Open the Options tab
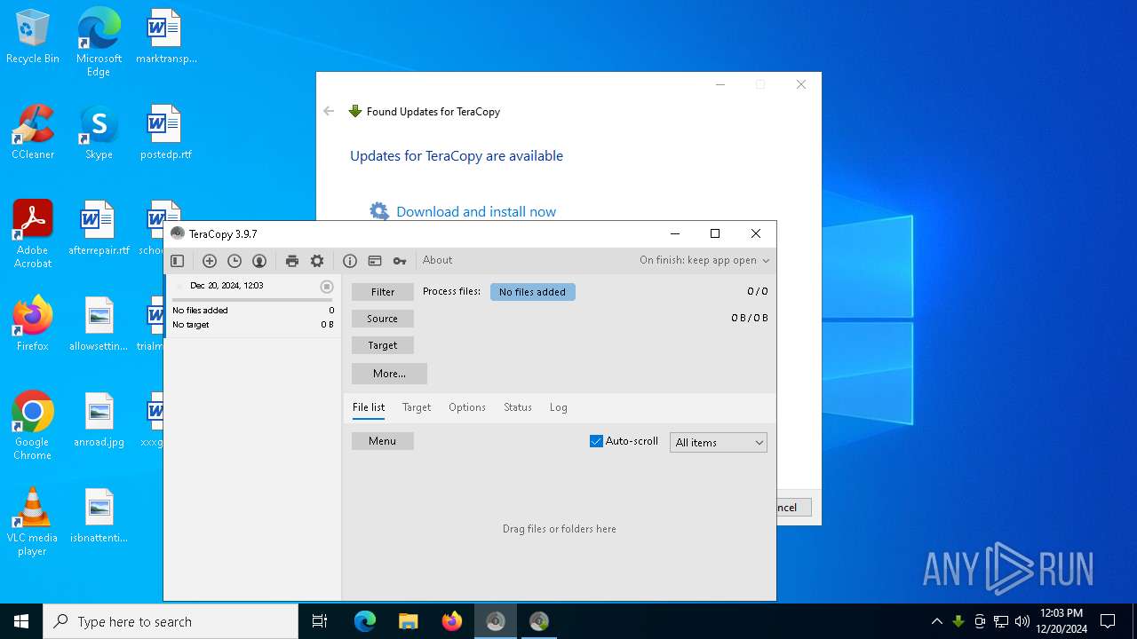The height and width of the screenshot is (639, 1137). click(x=467, y=407)
